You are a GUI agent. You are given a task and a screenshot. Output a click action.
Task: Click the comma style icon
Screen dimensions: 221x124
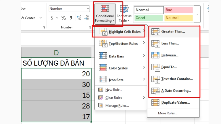(71, 18)
